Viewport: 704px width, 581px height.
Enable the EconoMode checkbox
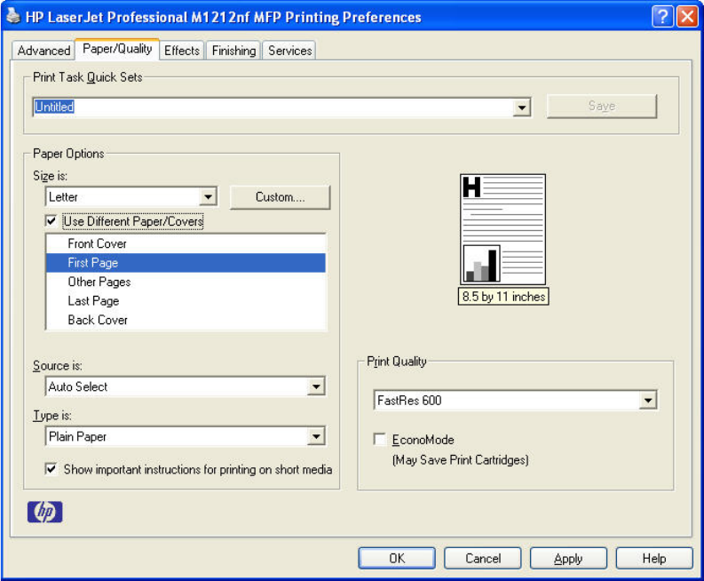point(380,440)
